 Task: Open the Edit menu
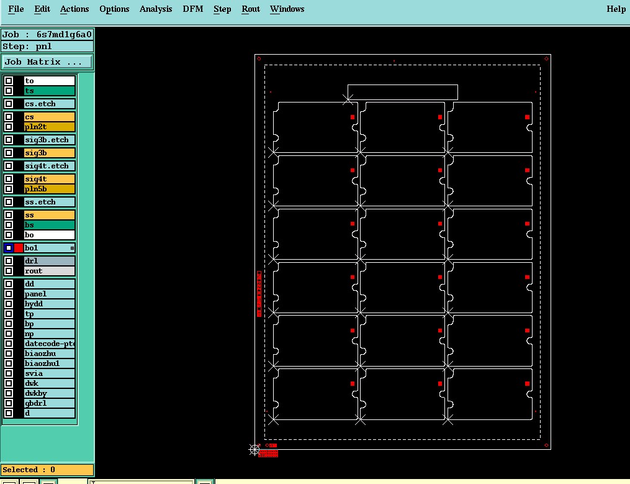42,9
